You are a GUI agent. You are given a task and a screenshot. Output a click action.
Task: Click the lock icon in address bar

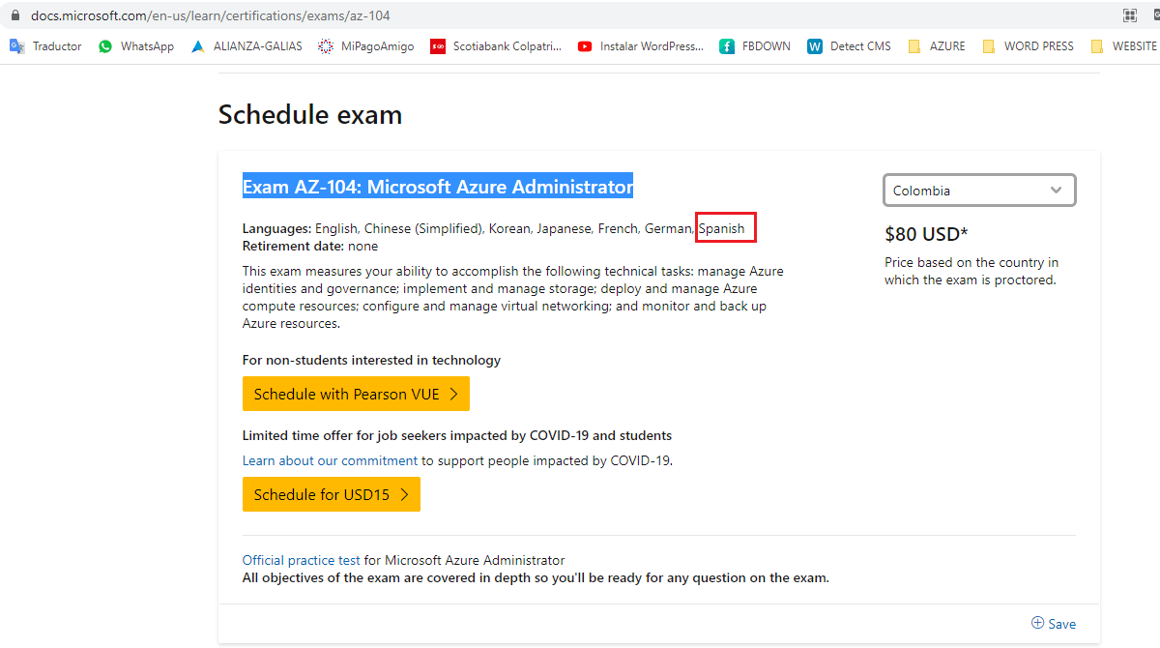[14, 15]
